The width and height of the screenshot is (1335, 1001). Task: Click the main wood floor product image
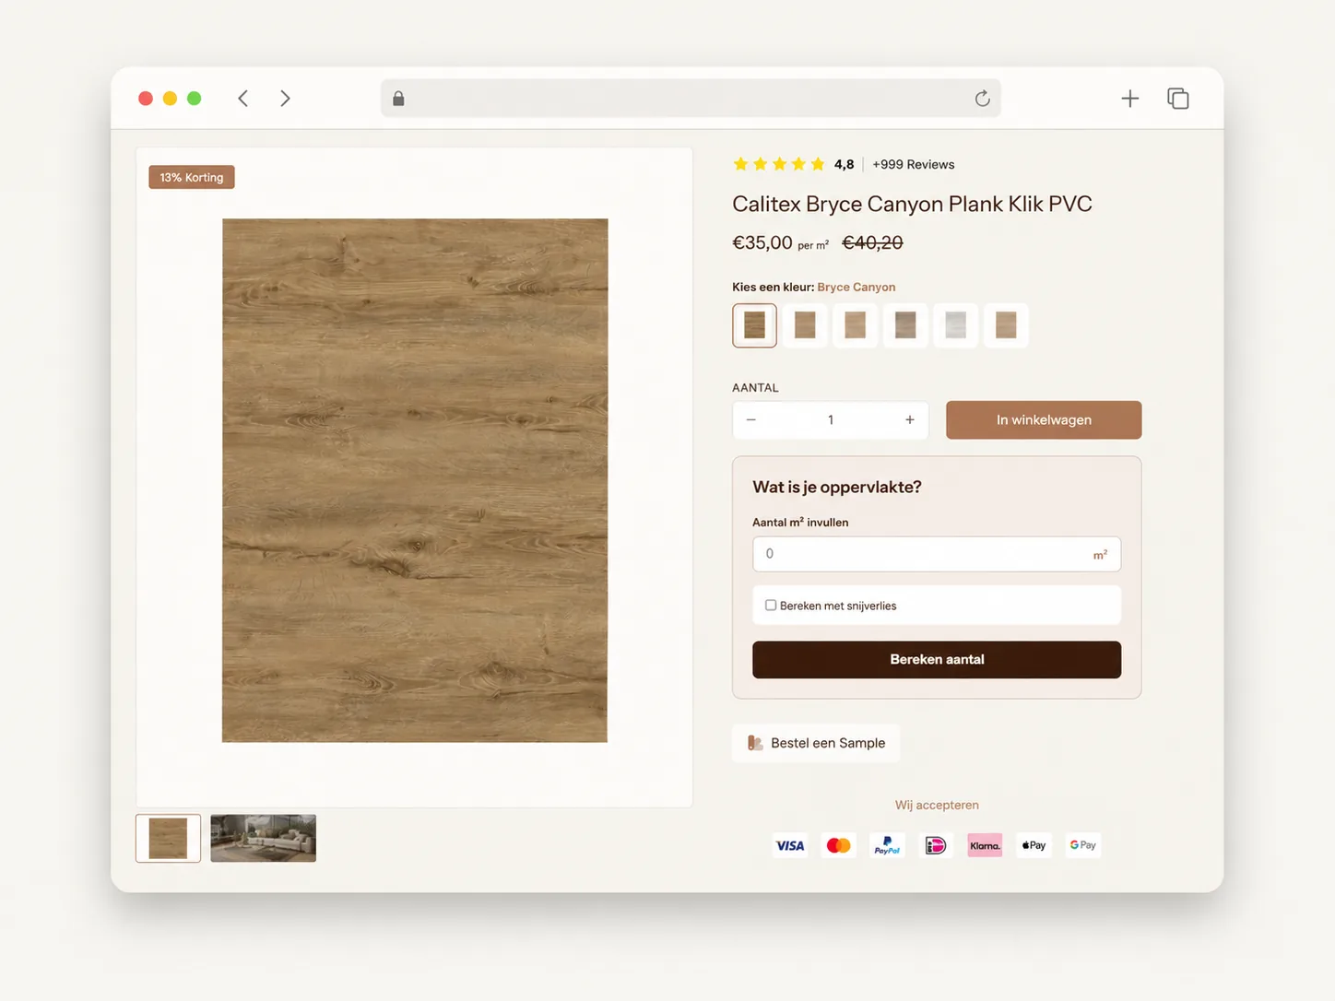pyautogui.click(x=415, y=480)
